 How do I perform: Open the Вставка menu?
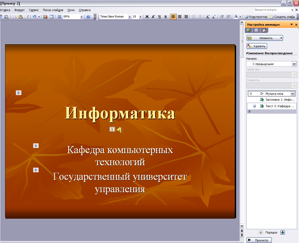(5, 10)
